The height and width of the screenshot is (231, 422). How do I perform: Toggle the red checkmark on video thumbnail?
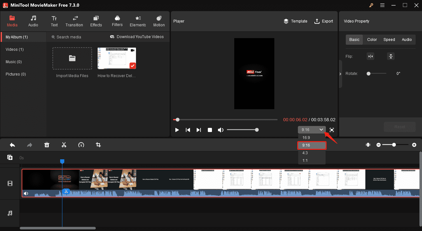point(133,66)
